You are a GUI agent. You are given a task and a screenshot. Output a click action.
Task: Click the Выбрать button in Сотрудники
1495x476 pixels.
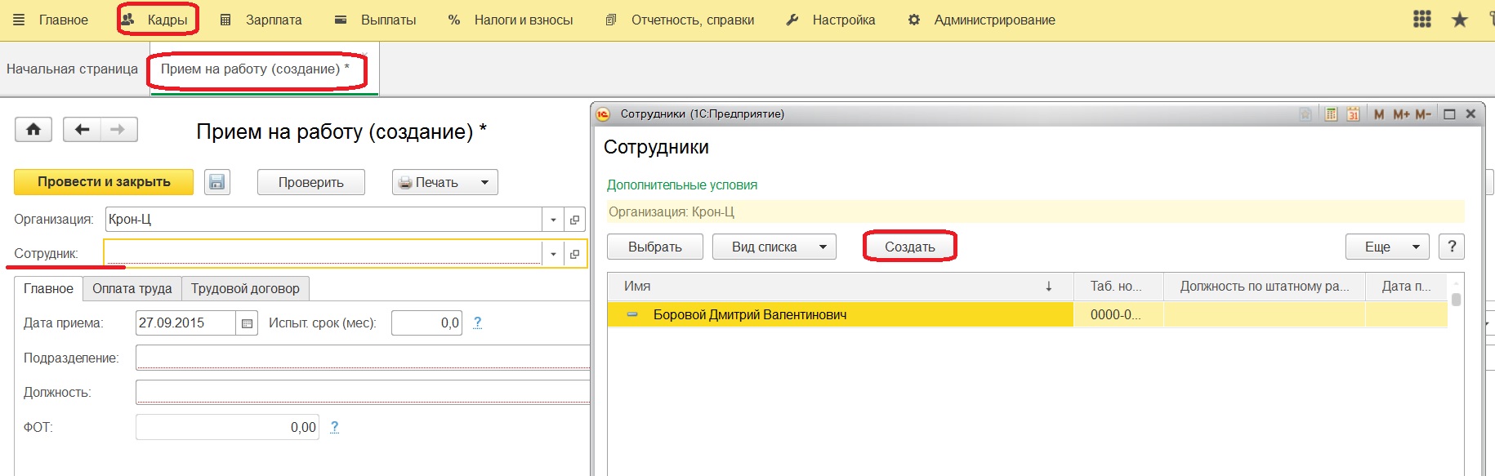654,247
